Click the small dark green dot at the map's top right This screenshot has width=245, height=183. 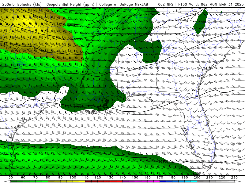(x=221, y=12)
